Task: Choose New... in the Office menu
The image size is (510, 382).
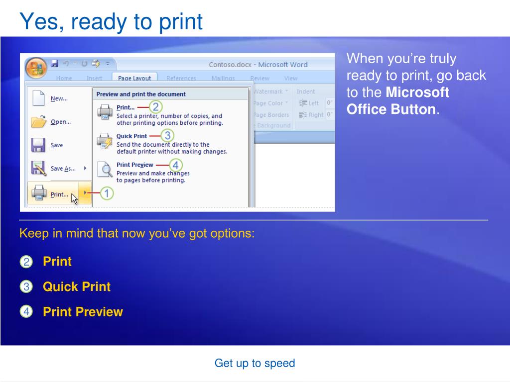Action: click(59, 98)
